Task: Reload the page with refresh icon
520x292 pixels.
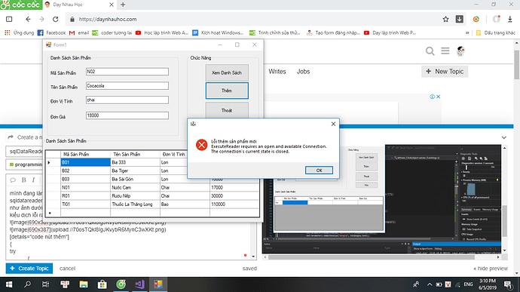Action: click(x=55, y=20)
